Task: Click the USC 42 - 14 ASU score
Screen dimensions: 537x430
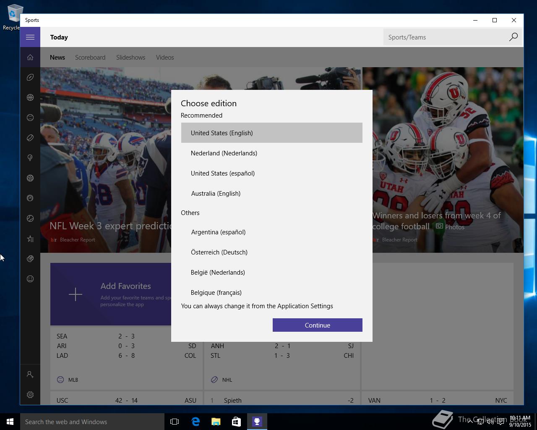Action: (126, 400)
